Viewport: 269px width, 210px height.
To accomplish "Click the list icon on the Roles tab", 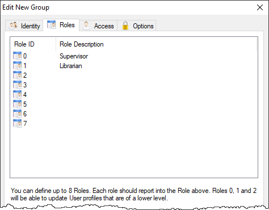I will click(x=51, y=24).
